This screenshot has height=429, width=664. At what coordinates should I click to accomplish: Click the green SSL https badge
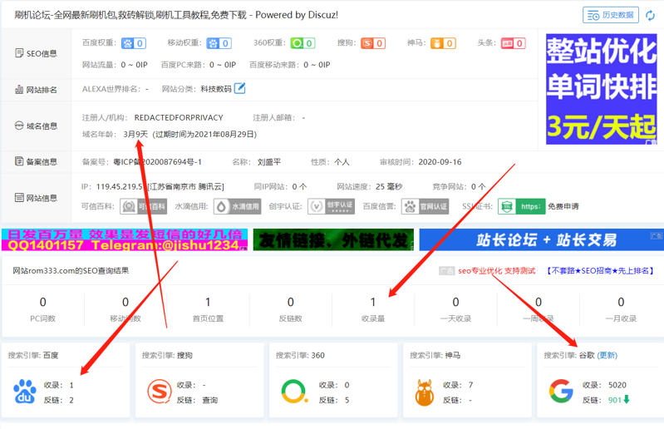pos(522,206)
